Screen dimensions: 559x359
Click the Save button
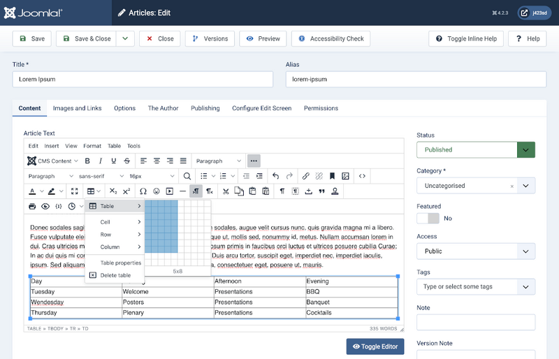[x=31, y=38]
